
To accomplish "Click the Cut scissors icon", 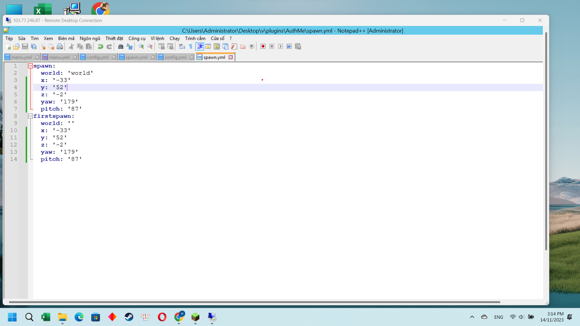I will pyautogui.click(x=71, y=46).
